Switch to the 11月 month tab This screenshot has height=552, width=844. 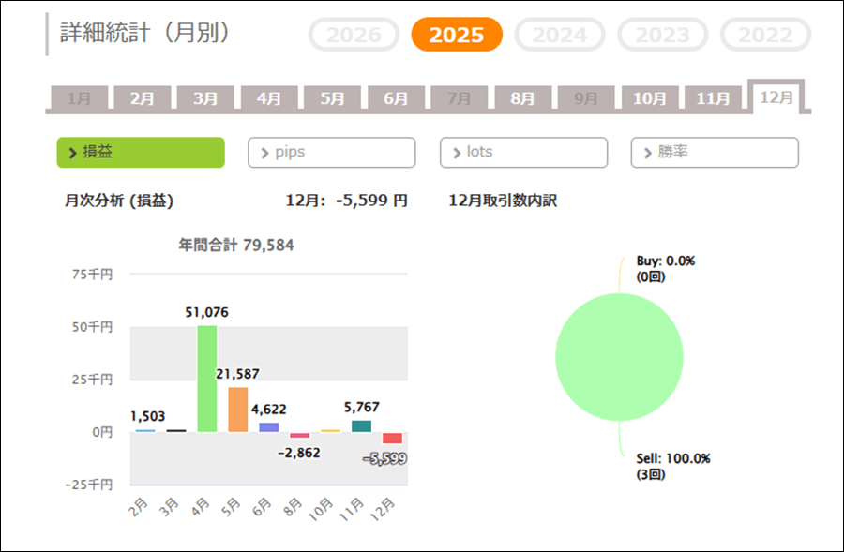tap(713, 98)
